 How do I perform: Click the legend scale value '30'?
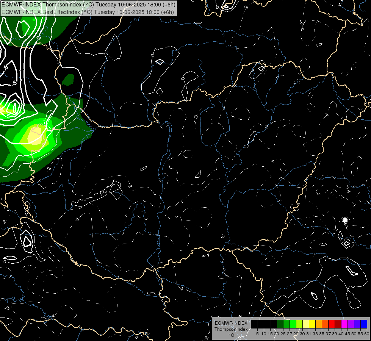302,334
